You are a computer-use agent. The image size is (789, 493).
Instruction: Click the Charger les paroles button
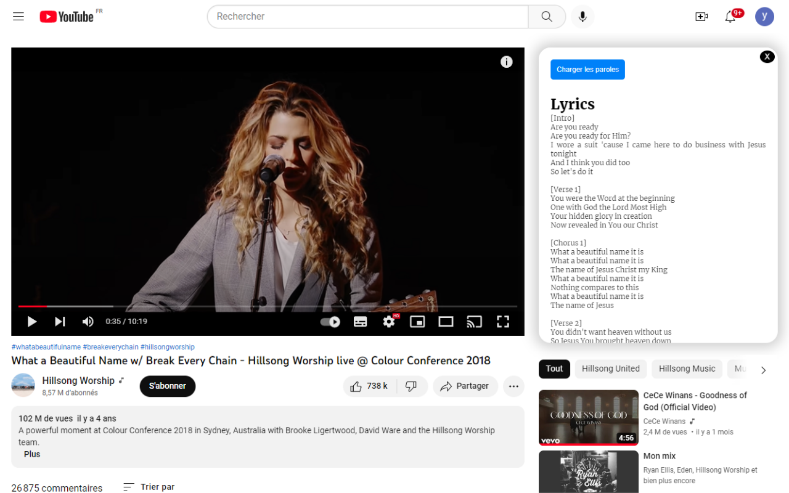click(x=587, y=70)
